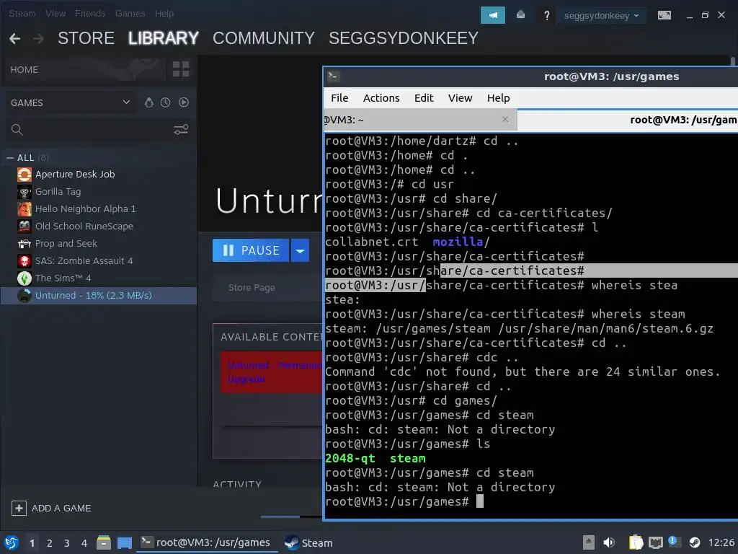Click the Steam tray icon
The width and height of the screenshot is (738, 554).
tap(695, 542)
